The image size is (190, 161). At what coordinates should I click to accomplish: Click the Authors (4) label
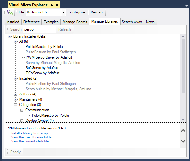(x=28, y=94)
